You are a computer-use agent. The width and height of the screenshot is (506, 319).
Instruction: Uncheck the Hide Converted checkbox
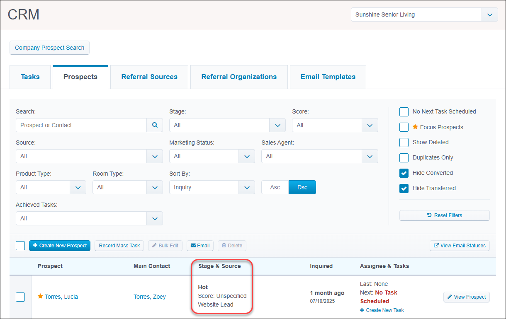pos(404,173)
